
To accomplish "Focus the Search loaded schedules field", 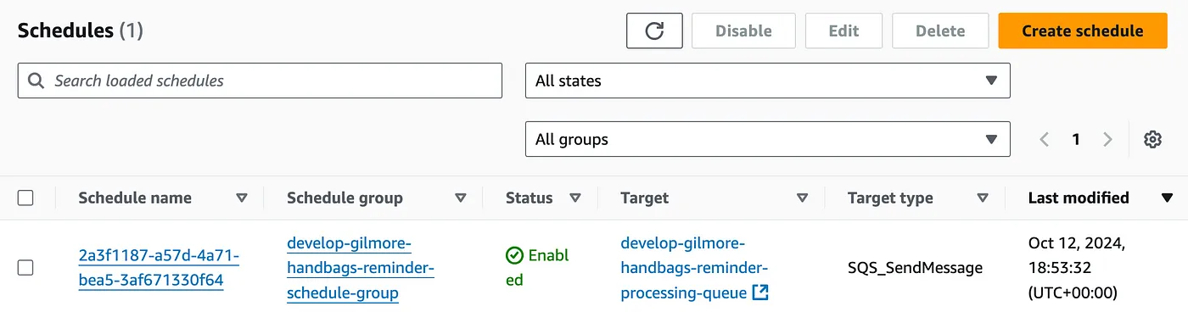I will tap(260, 81).
